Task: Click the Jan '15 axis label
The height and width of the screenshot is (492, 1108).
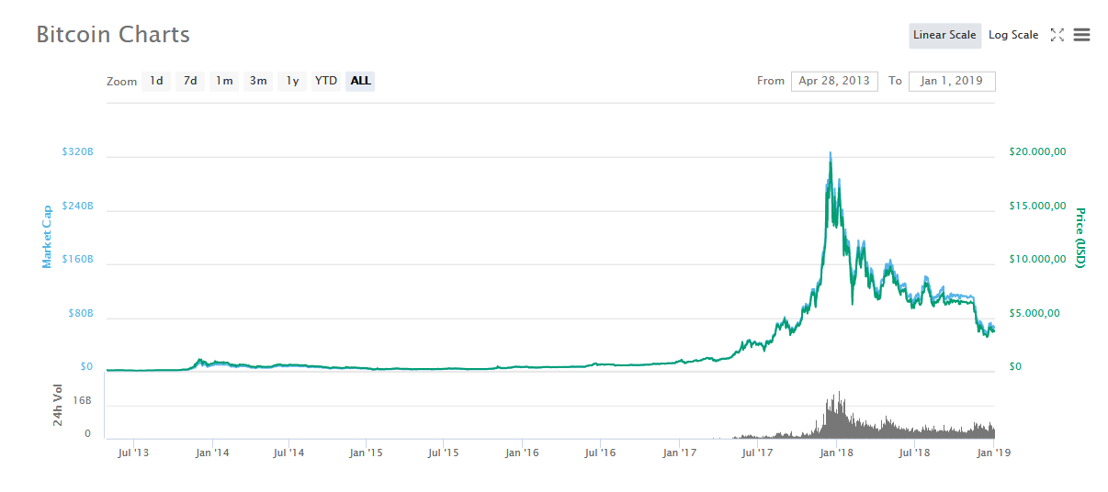Action: (367, 452)
